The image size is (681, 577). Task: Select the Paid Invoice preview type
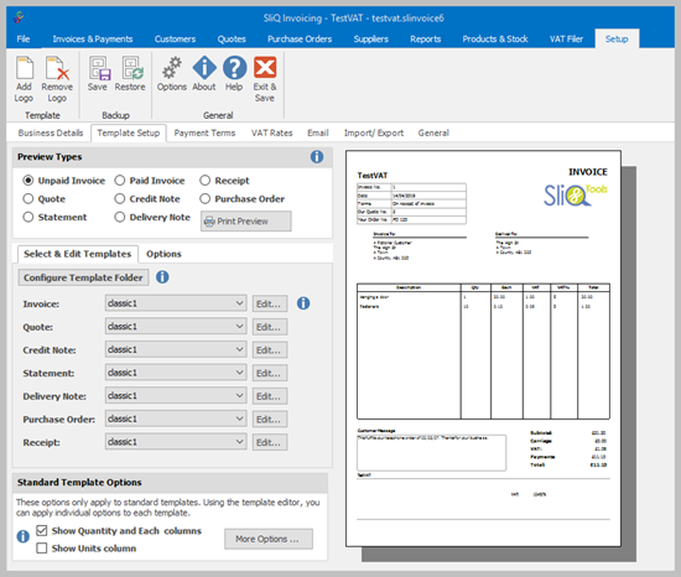(120, 181)
